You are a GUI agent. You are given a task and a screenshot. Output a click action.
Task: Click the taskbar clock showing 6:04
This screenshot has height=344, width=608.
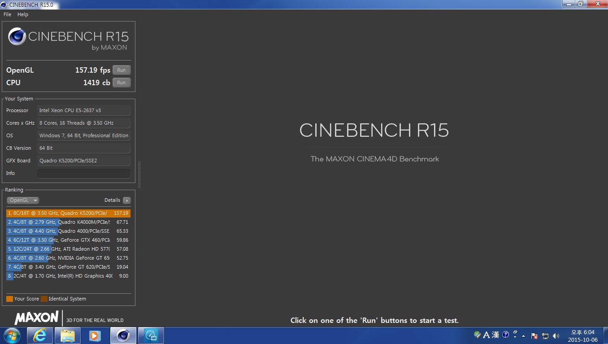coord(583,336)
